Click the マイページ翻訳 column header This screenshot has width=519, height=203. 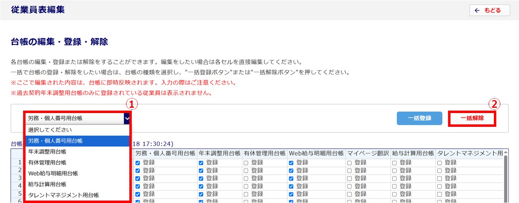click(x=368, y=154)
